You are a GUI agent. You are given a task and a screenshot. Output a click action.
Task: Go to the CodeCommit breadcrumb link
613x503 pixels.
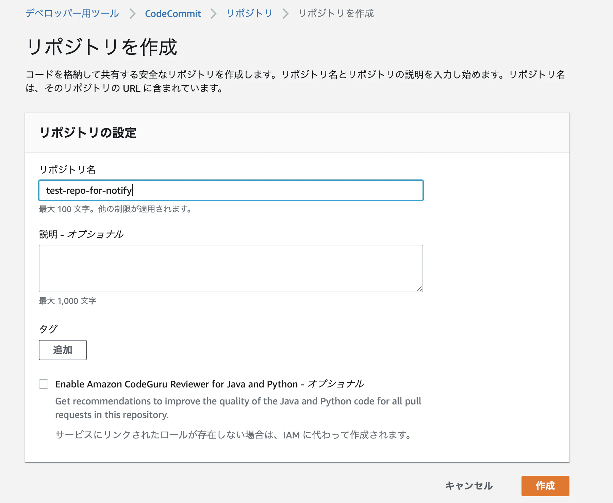click(x=173, y=14)
